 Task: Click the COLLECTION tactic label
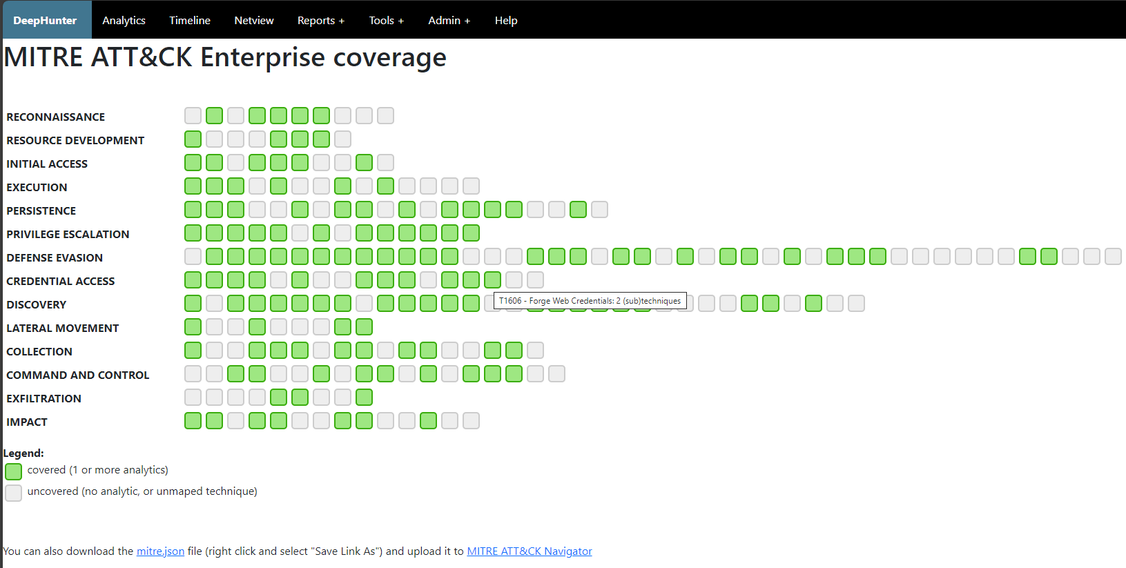(39, 351)
